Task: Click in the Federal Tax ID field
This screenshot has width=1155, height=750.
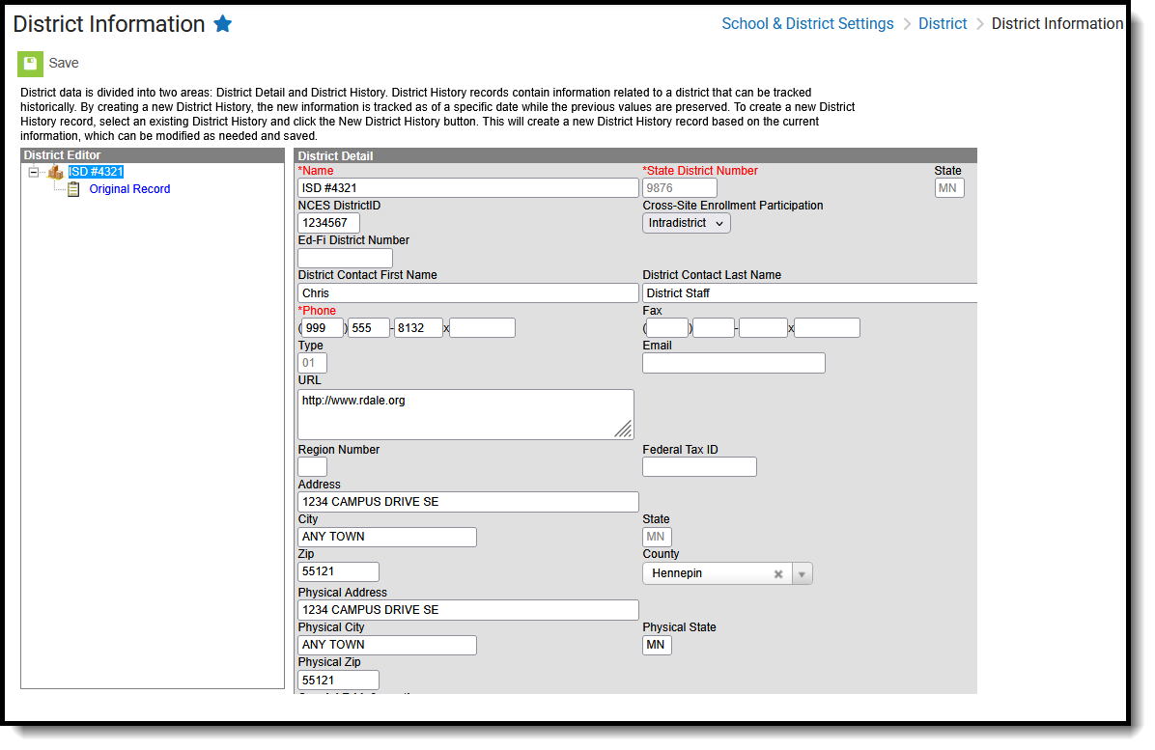Action: [699, 466]
